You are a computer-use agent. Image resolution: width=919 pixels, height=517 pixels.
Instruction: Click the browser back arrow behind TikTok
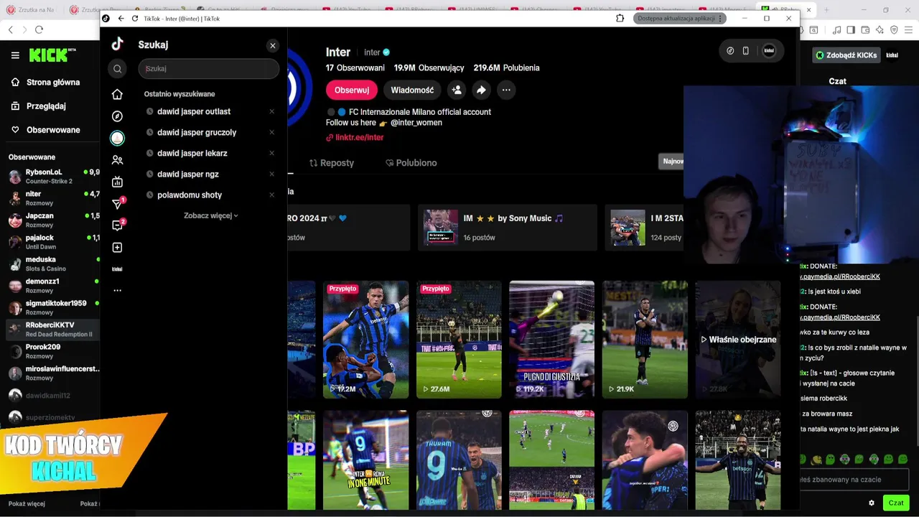10,29
